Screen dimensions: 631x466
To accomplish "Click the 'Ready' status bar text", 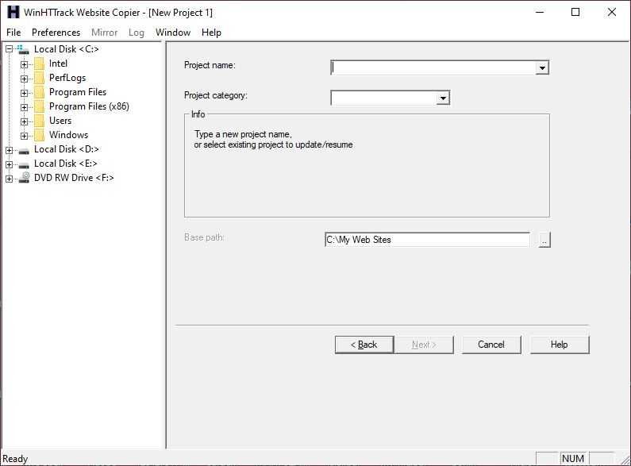I will (x=15, y=459).
